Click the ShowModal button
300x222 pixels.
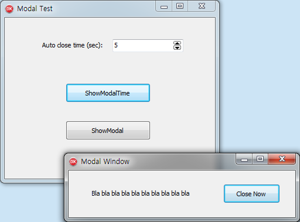click(x=108, y=131)
